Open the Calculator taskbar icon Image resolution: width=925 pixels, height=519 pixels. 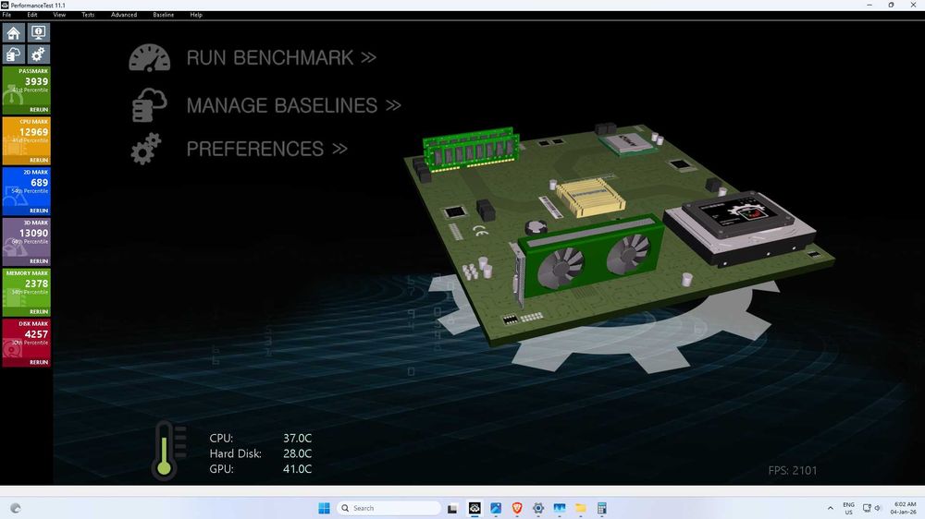click(x=602, y=508)
